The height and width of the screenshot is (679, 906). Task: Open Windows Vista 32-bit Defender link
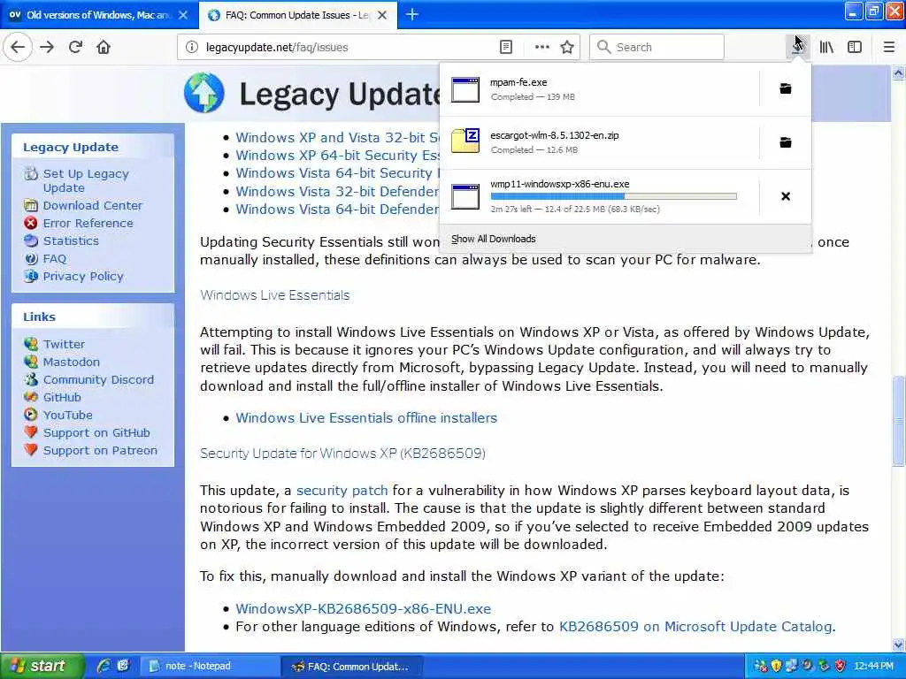[337, 191]
